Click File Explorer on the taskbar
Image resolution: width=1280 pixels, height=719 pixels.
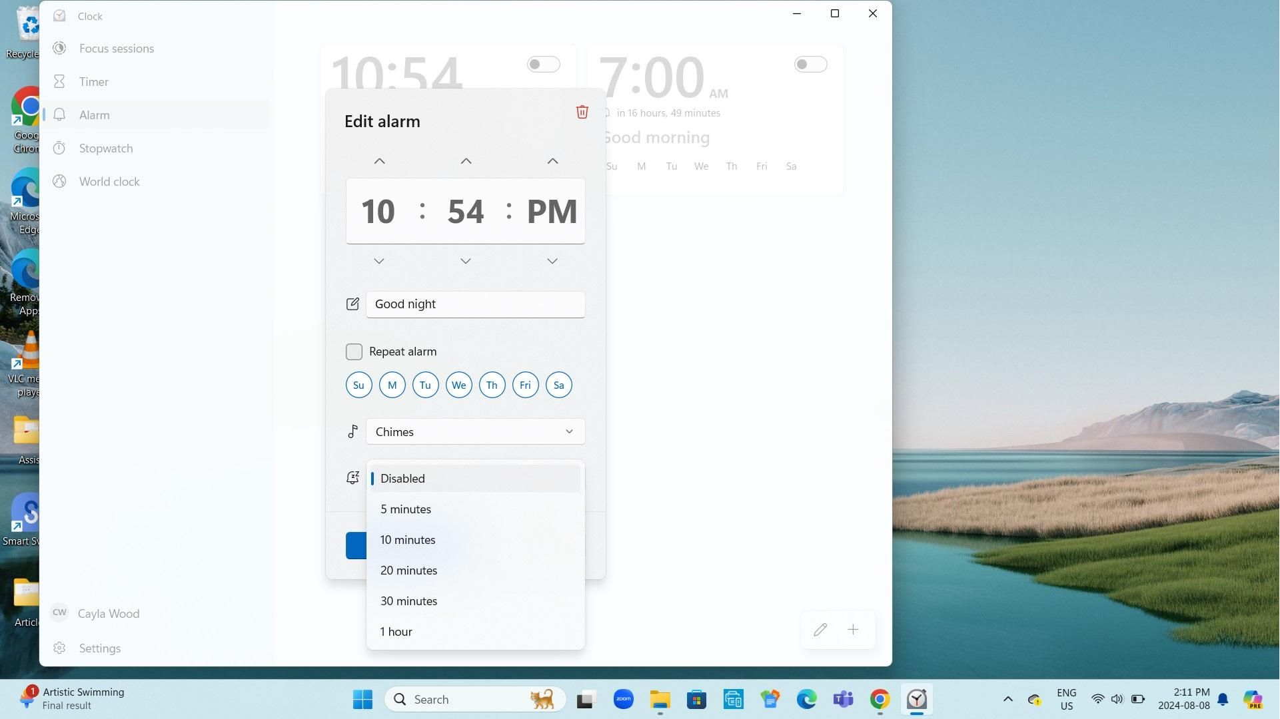[660, 700]
